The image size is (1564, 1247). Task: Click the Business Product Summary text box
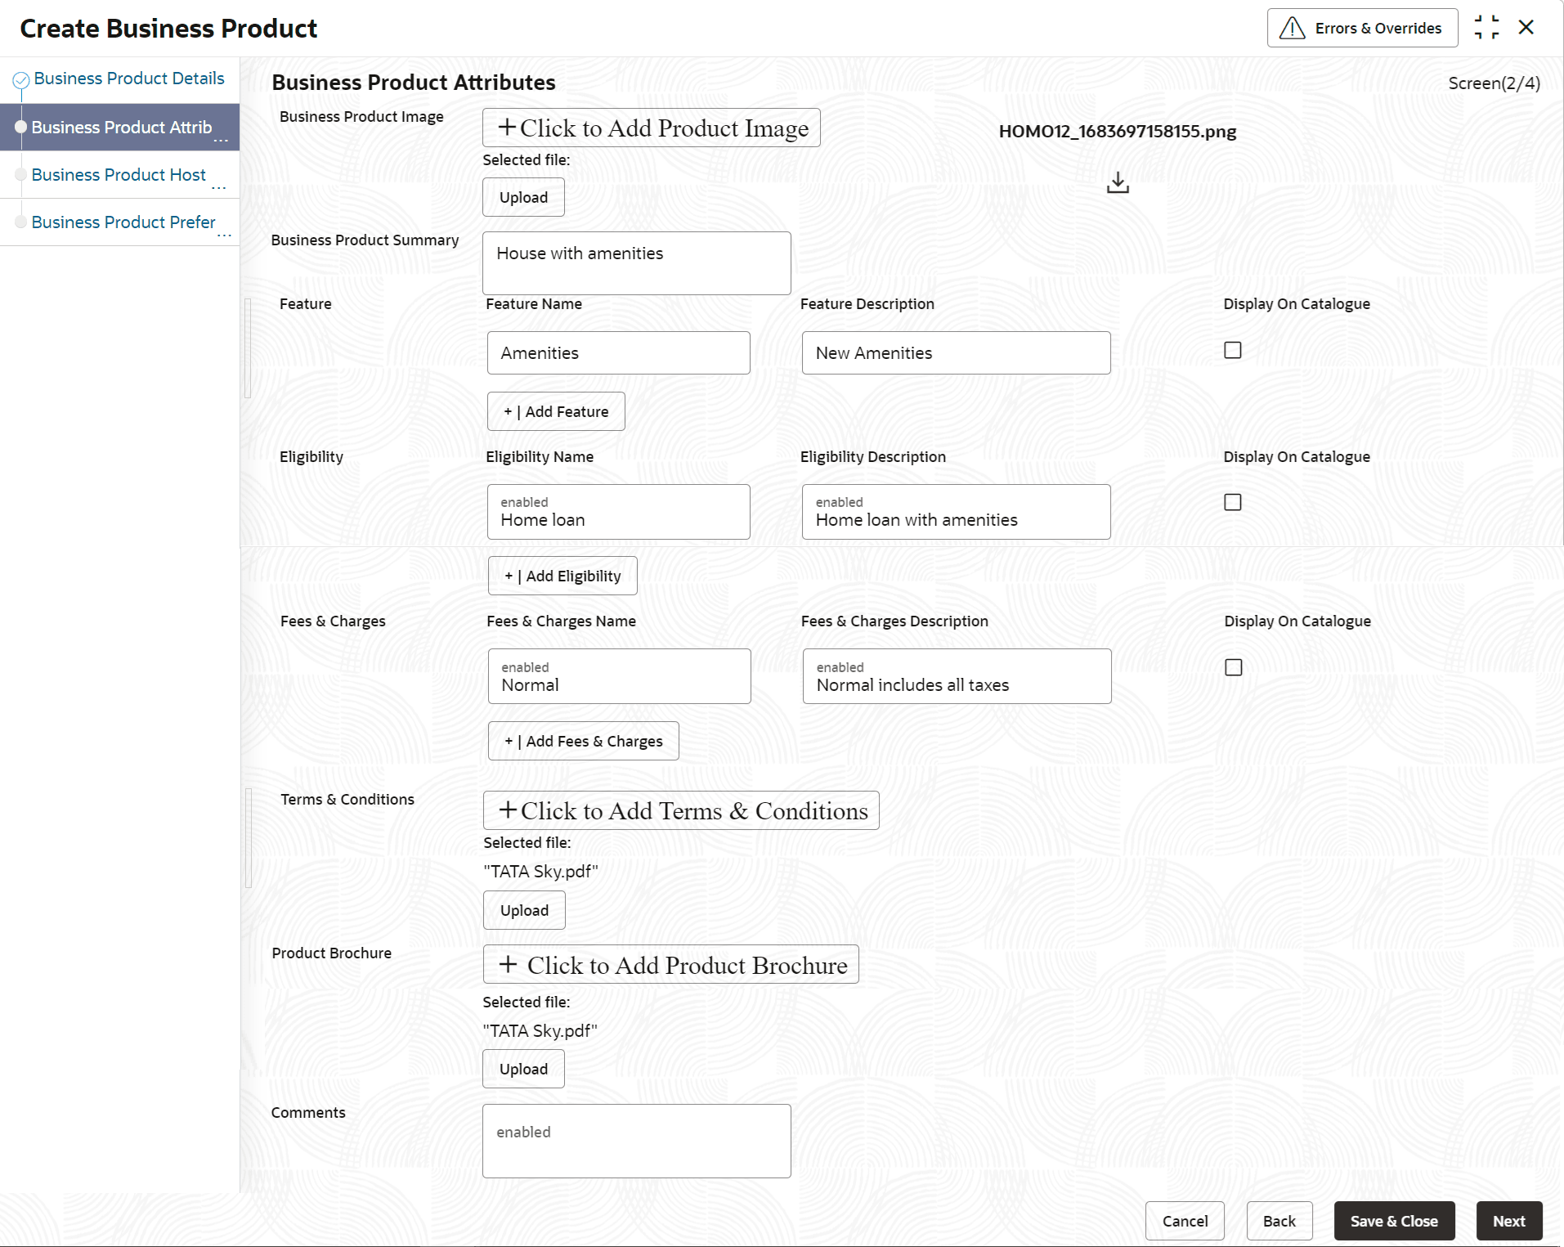click(x=636, y=263)
